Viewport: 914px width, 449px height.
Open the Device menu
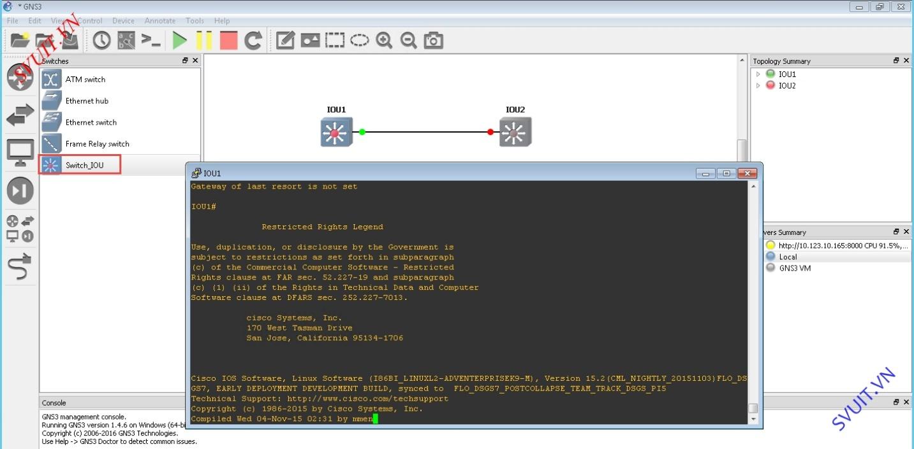tap(124, 21)
